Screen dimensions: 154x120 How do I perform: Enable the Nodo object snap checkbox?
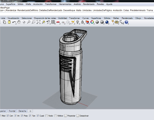(47, 116)
